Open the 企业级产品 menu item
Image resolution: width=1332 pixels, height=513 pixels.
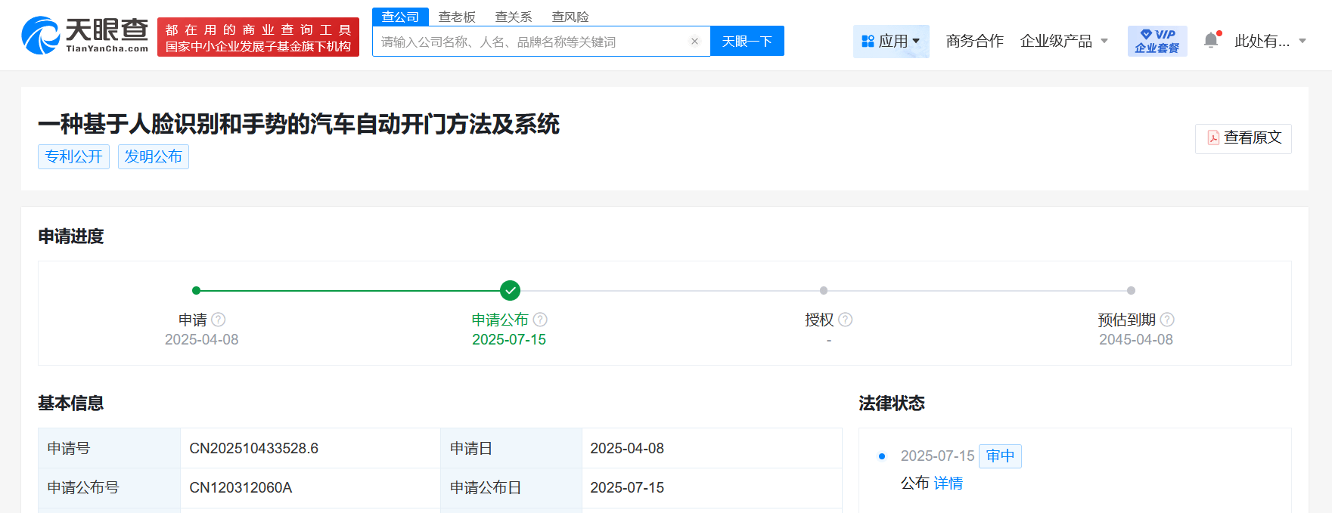[1056, 41]
